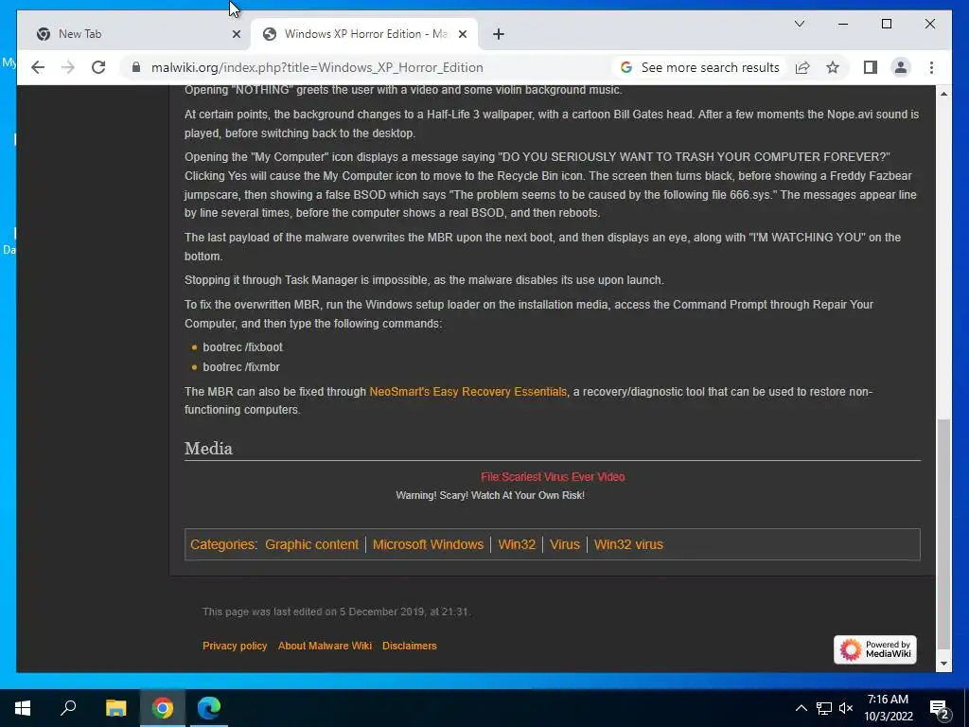Open the Win32 category link
969x727 pixels.
(x=517, y=544)
